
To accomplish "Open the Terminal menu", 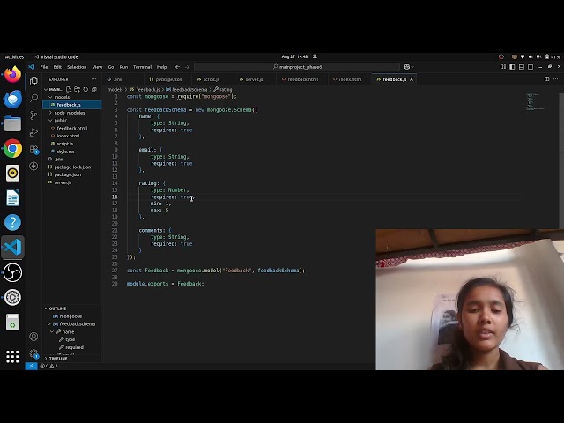I will pos(143,67).
